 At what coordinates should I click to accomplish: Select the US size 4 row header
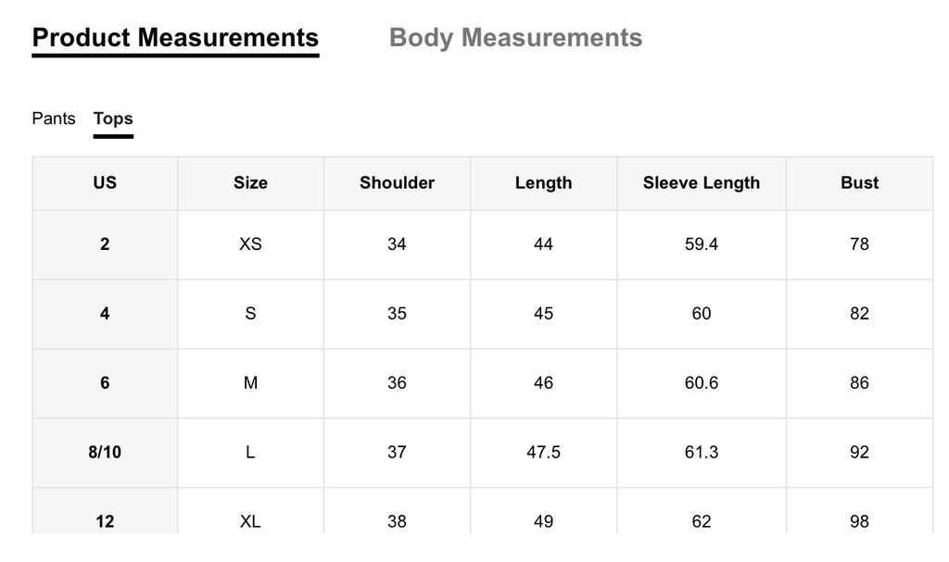click(105, 313)
